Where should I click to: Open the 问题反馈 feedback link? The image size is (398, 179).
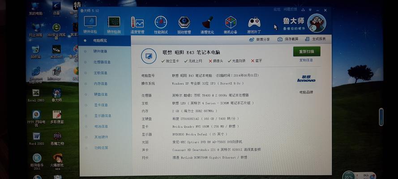tap(290, 9)
